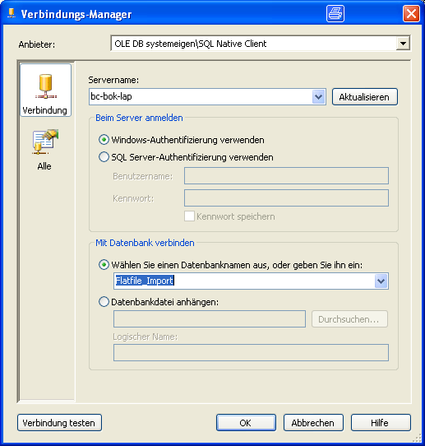Select Windows-Authentifizierung verwenden option
Viewport: 425px width, 446px height.
104,140
